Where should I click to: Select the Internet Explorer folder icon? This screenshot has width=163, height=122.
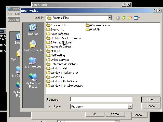[48, 42]
